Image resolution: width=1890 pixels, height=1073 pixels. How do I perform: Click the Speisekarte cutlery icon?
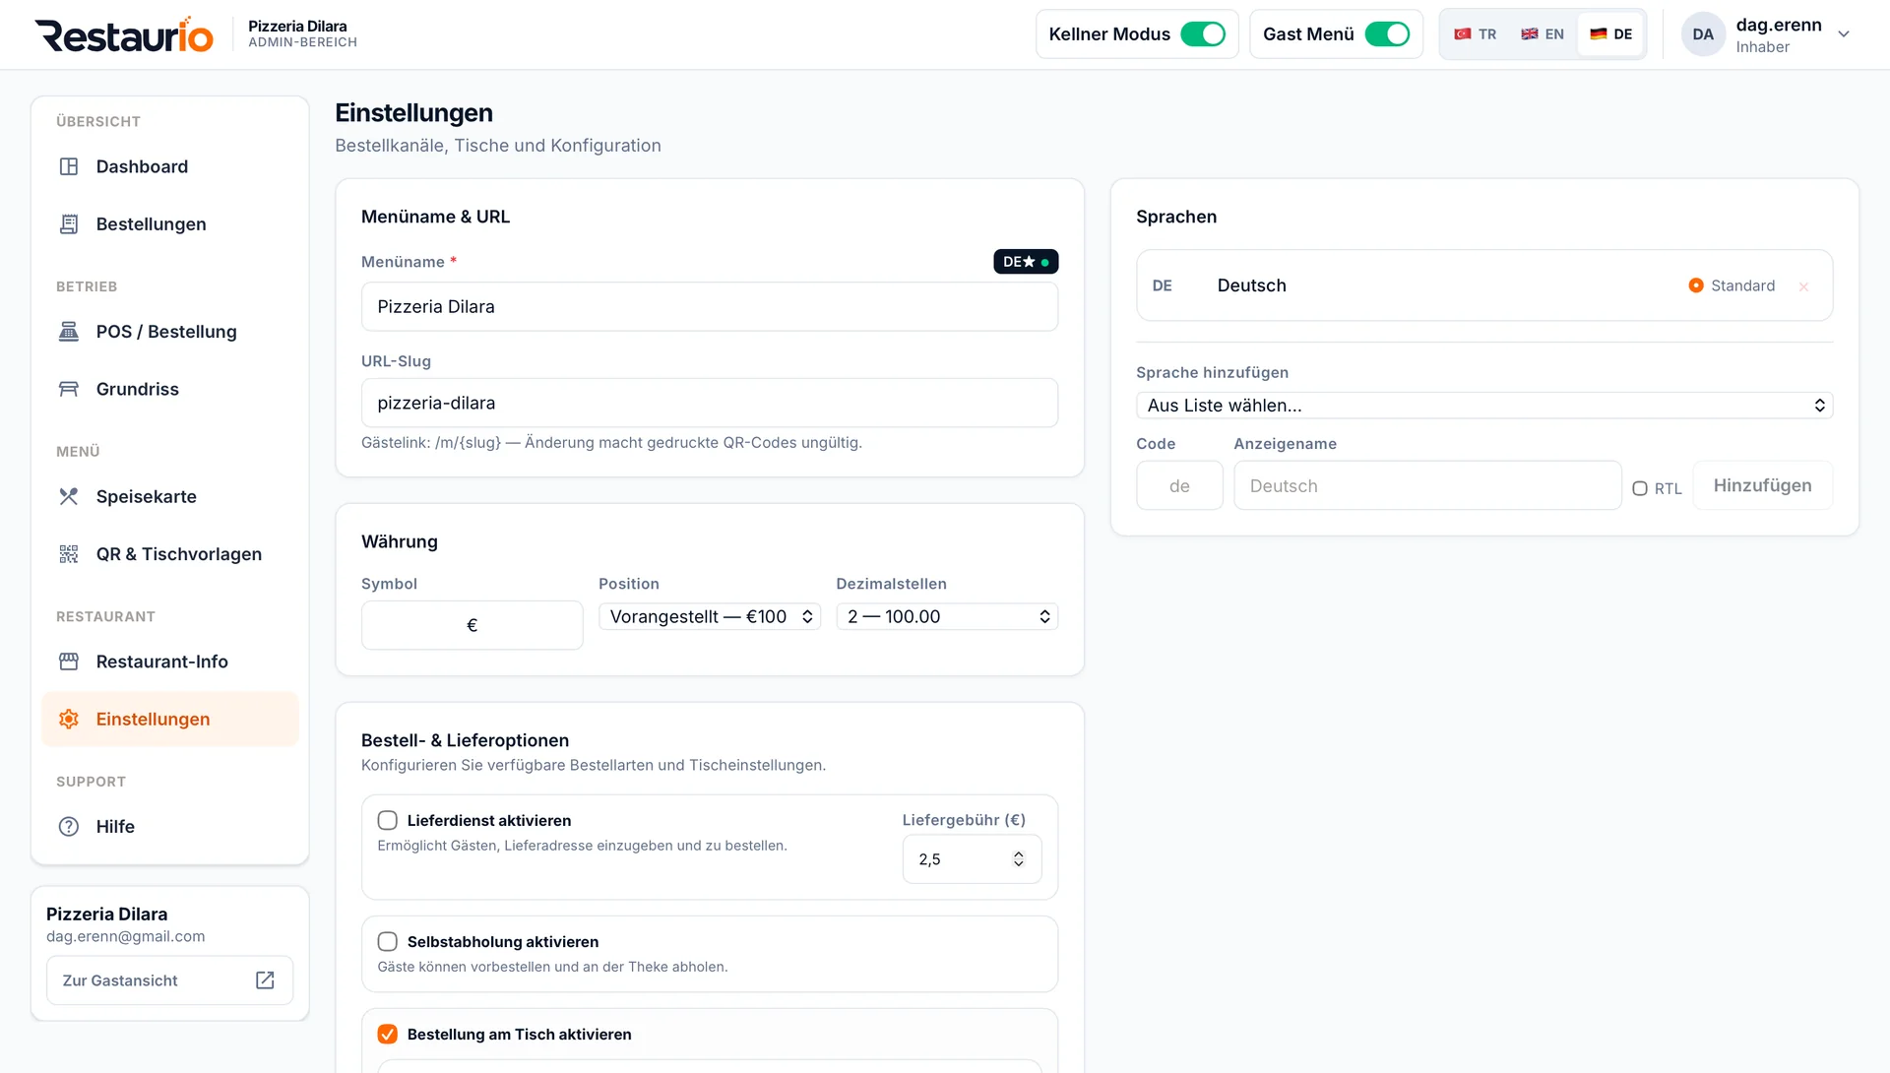pos(69,497)
